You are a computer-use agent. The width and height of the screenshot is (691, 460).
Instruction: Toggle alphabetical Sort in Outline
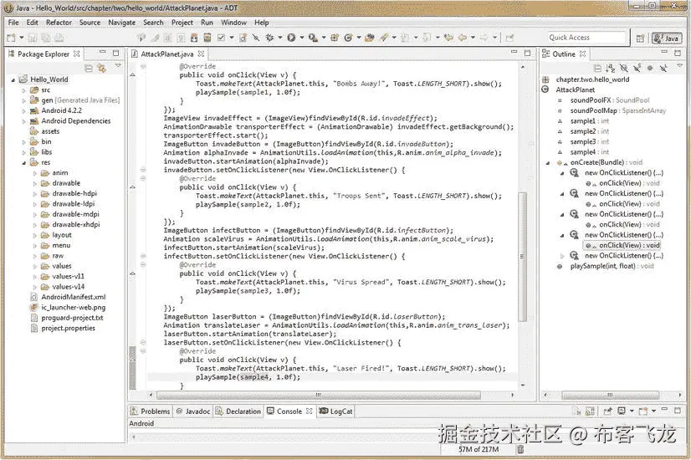pyautogui.click(x=611, y=68)
